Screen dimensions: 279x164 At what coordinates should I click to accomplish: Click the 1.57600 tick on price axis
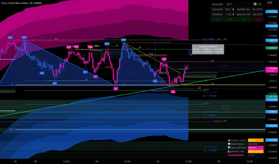click(272, 17)
